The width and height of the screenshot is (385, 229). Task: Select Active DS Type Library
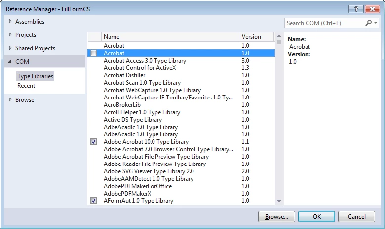181,120
